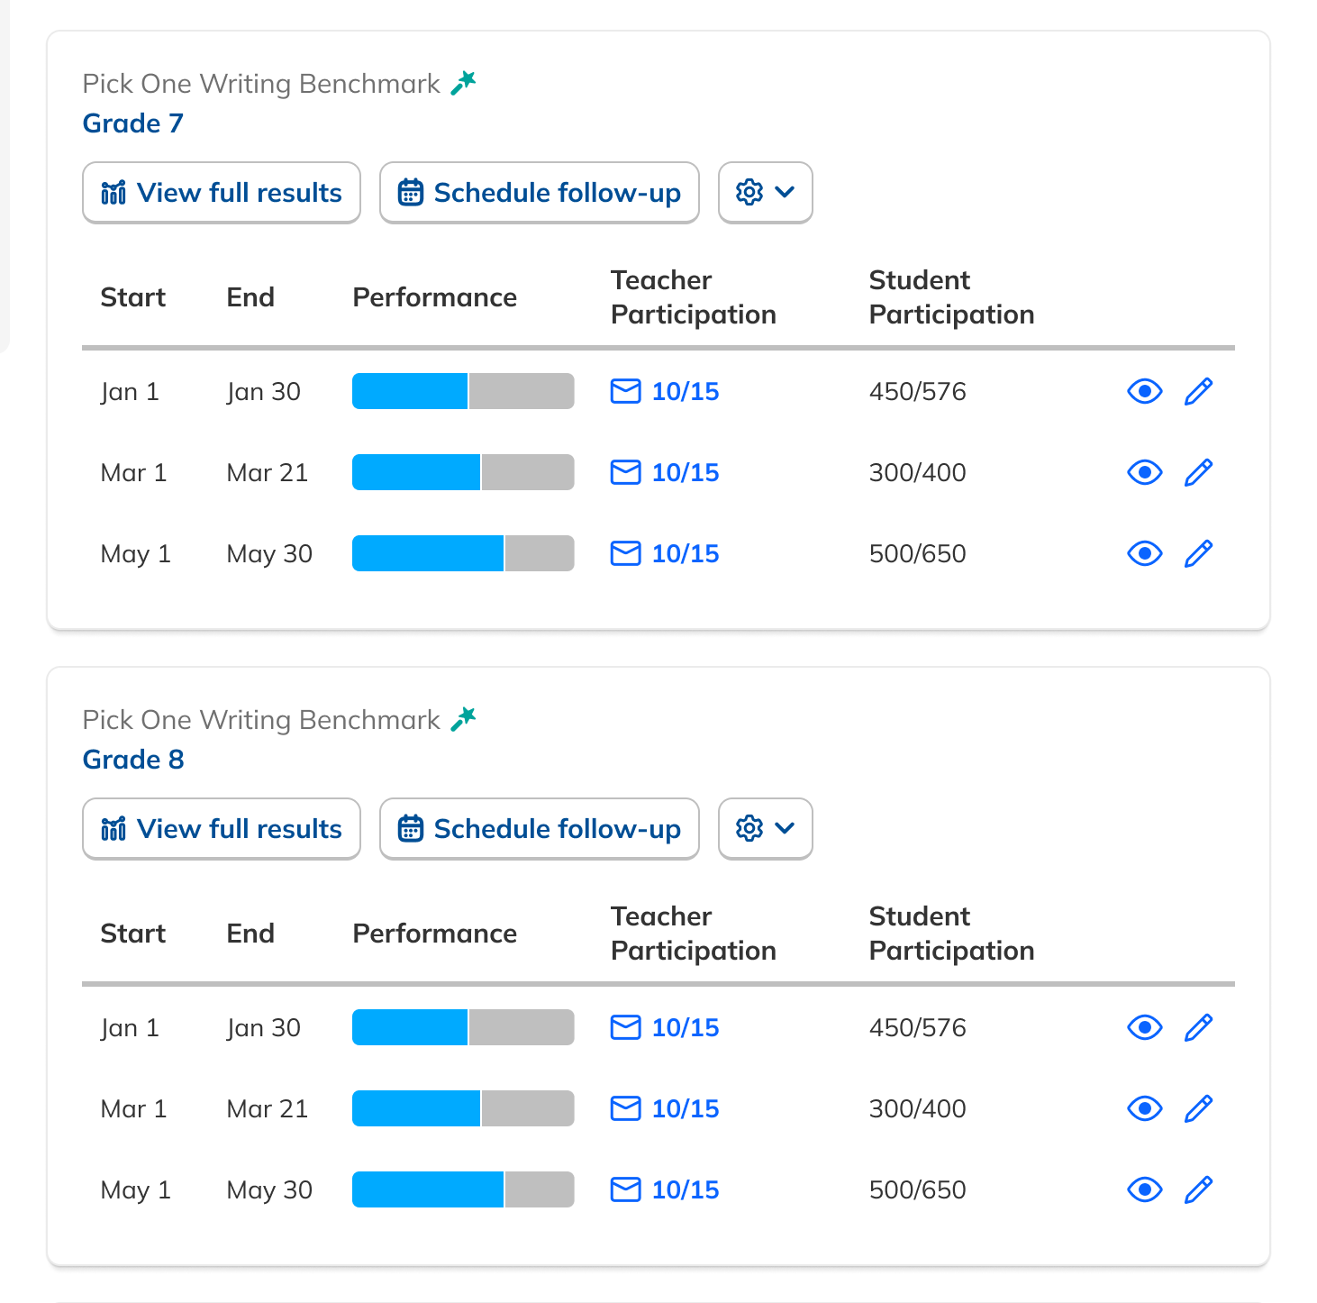Open Grade 8 heading link
This screenshot has width=1317, height=1303.
(133, 760)
